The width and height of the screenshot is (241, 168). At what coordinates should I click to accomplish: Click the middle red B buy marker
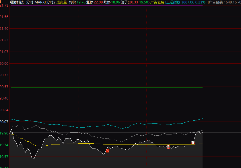pos(168,147)
